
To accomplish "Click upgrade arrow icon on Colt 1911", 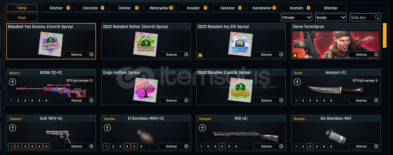I will [12, 128].
